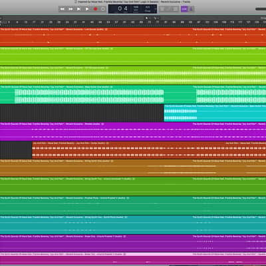Click the red Record button
This screenshot has height=266, width=266.
point(96,9)
